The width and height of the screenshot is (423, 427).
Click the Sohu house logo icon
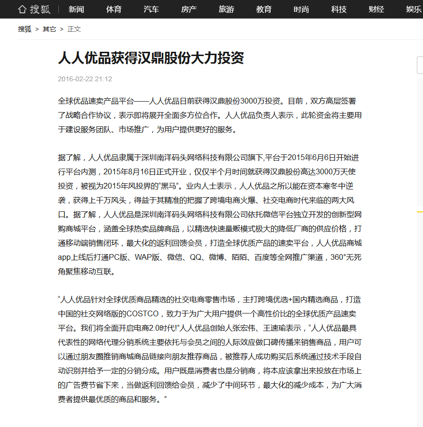[22, 9]
